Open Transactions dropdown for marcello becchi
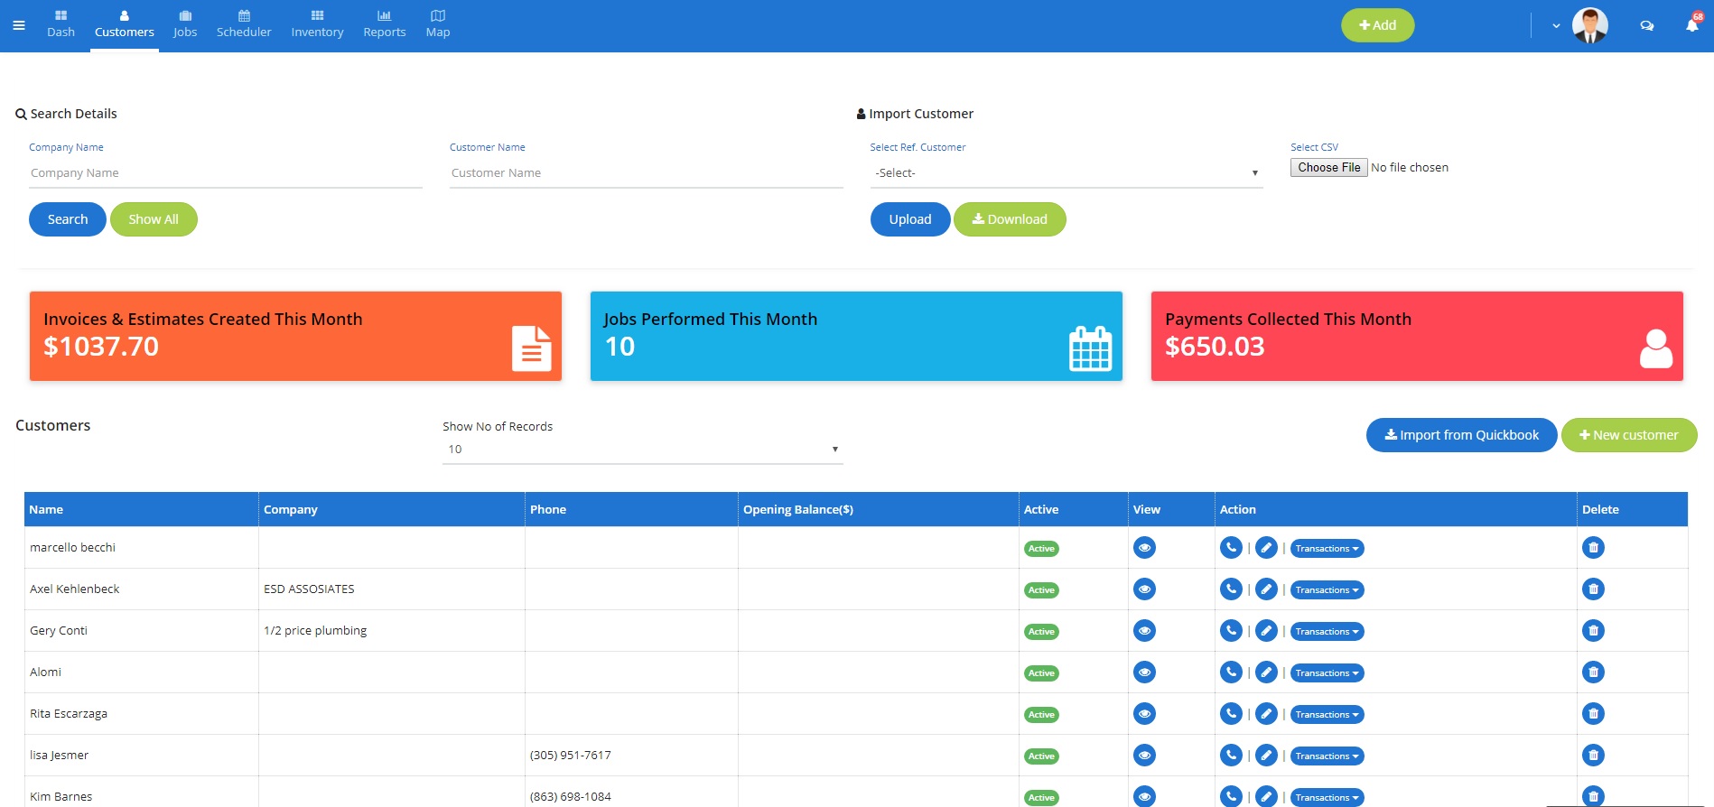Viewport: 1714px width, 807px height. (1327, 549)
